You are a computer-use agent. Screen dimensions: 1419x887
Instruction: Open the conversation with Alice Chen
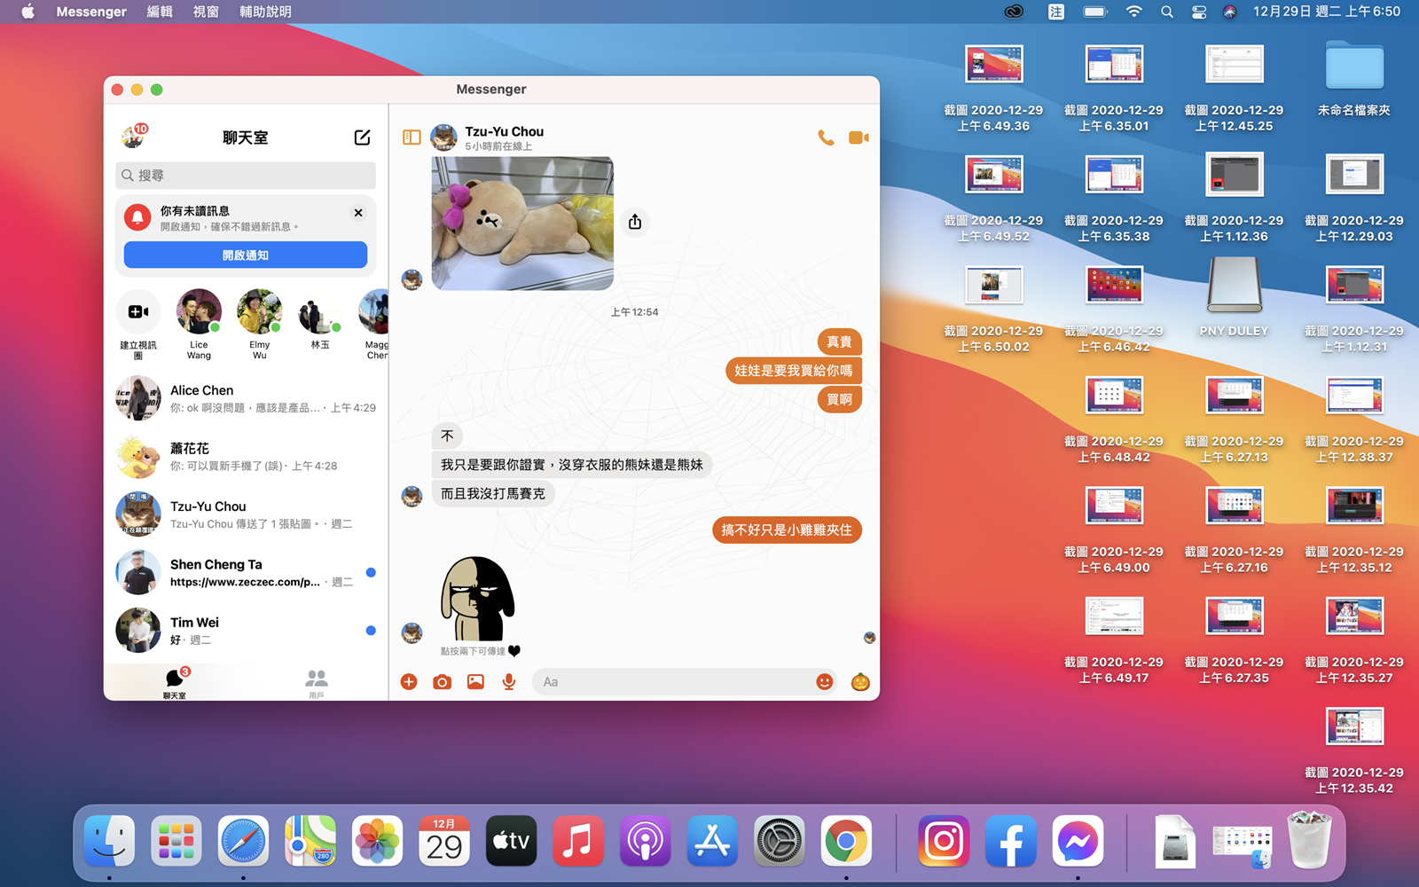coord(245,398)
